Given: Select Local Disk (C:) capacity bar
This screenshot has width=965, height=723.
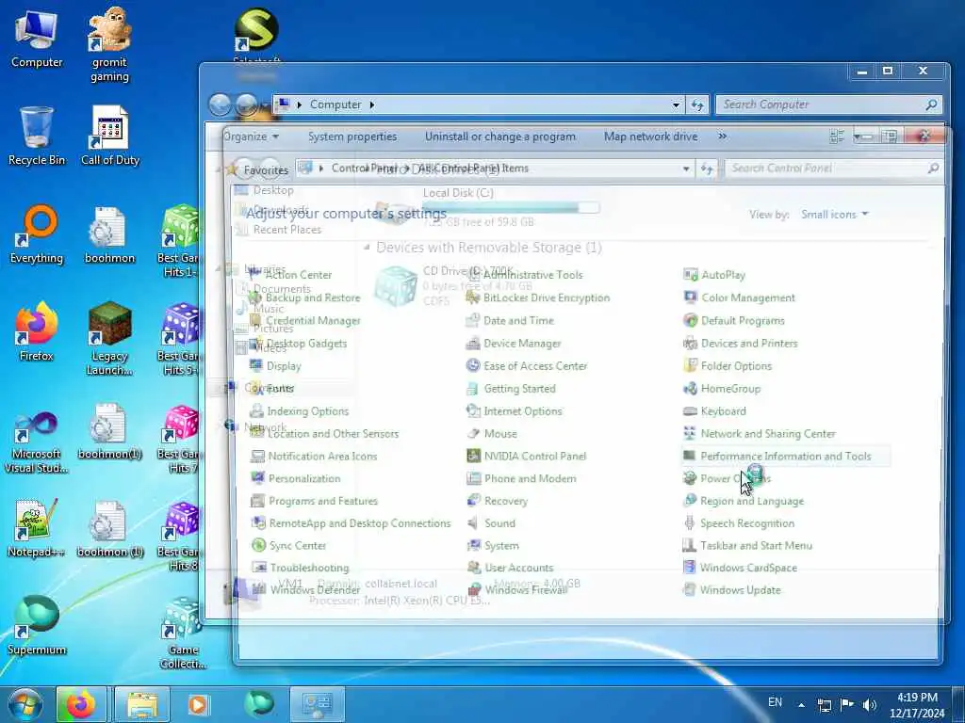Looking at the screenshot, I should (x=512, y=208).
